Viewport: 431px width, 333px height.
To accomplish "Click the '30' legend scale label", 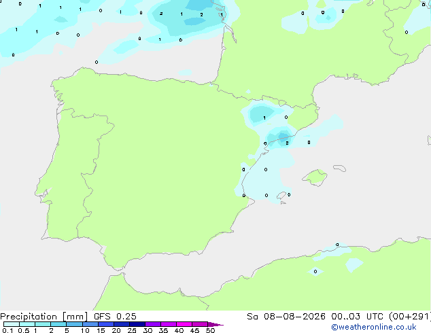I will 148,330.
